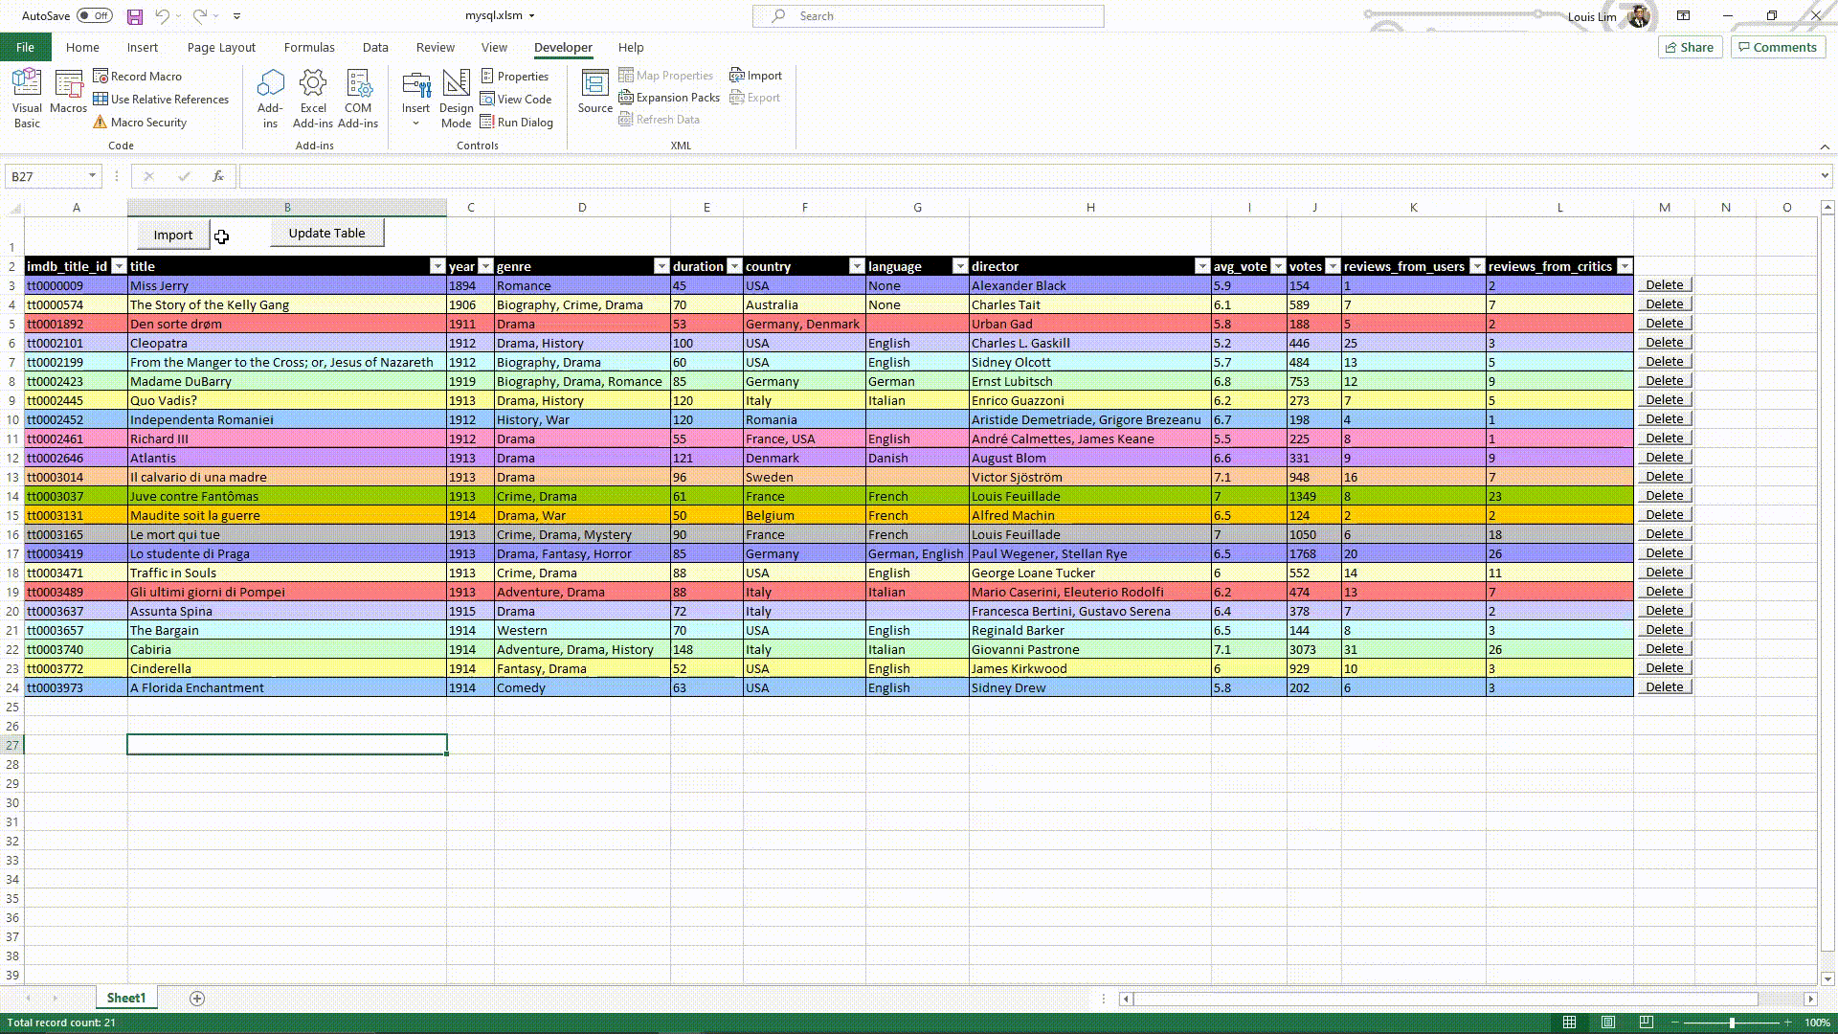Select the Formulas menu tab
The height and width of the screenshot is (1034, 1838).
[309, 48]
